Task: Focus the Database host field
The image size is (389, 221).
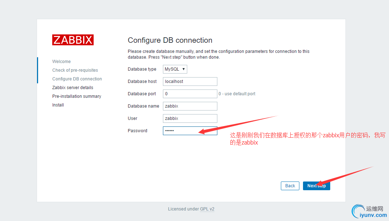Action: 190,82
